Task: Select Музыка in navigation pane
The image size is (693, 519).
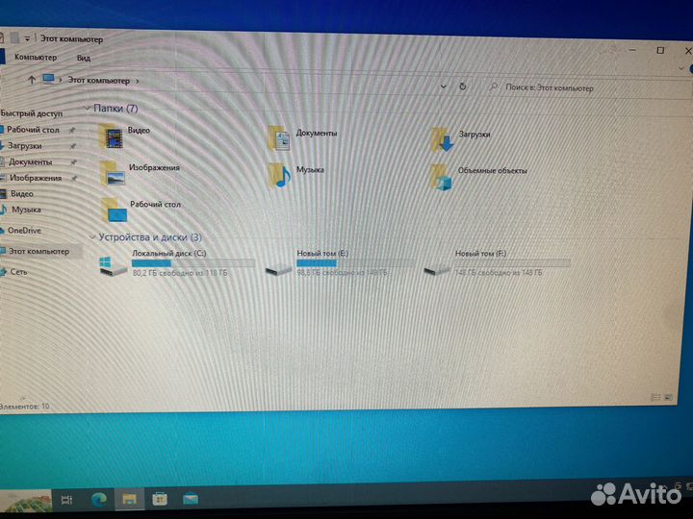Action: (x=26, y=210)
